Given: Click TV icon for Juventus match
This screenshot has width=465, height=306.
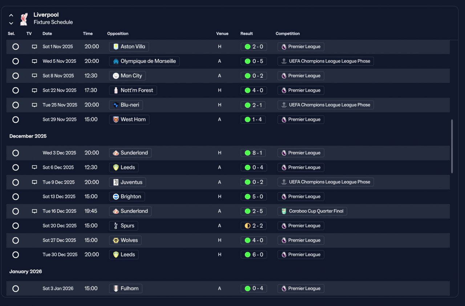Looking at the screenshot, I should [x=35, y=182].
